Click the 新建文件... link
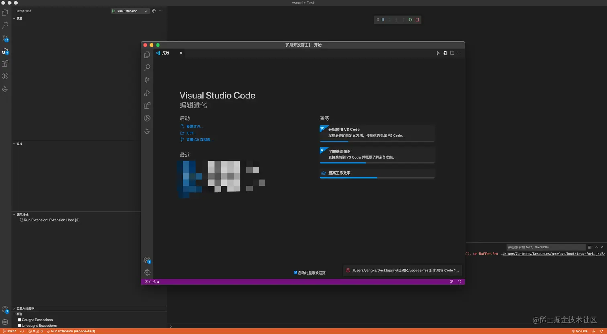Viewport: 607px width, 334px height. 195,126
